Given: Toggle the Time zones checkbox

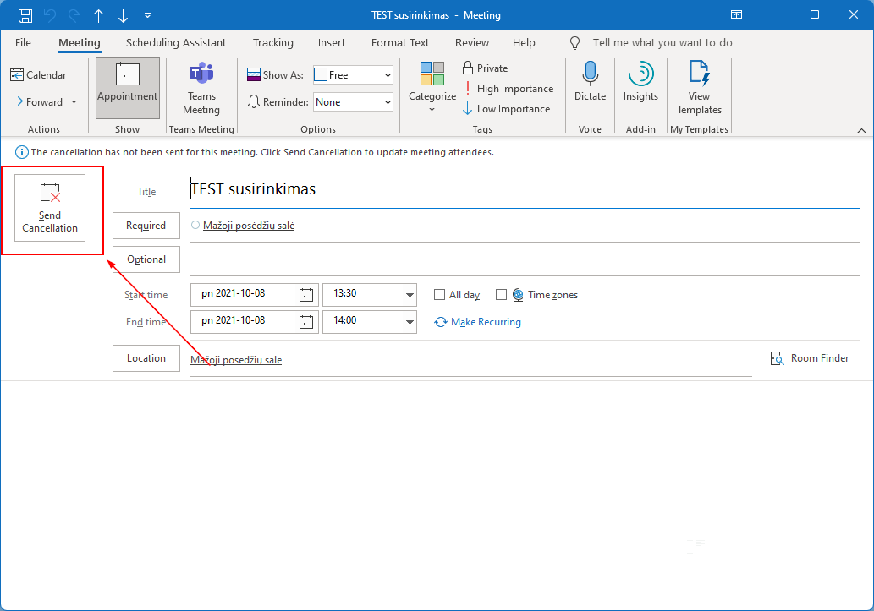Looking at the screenshot, I should tap(501, 295).
